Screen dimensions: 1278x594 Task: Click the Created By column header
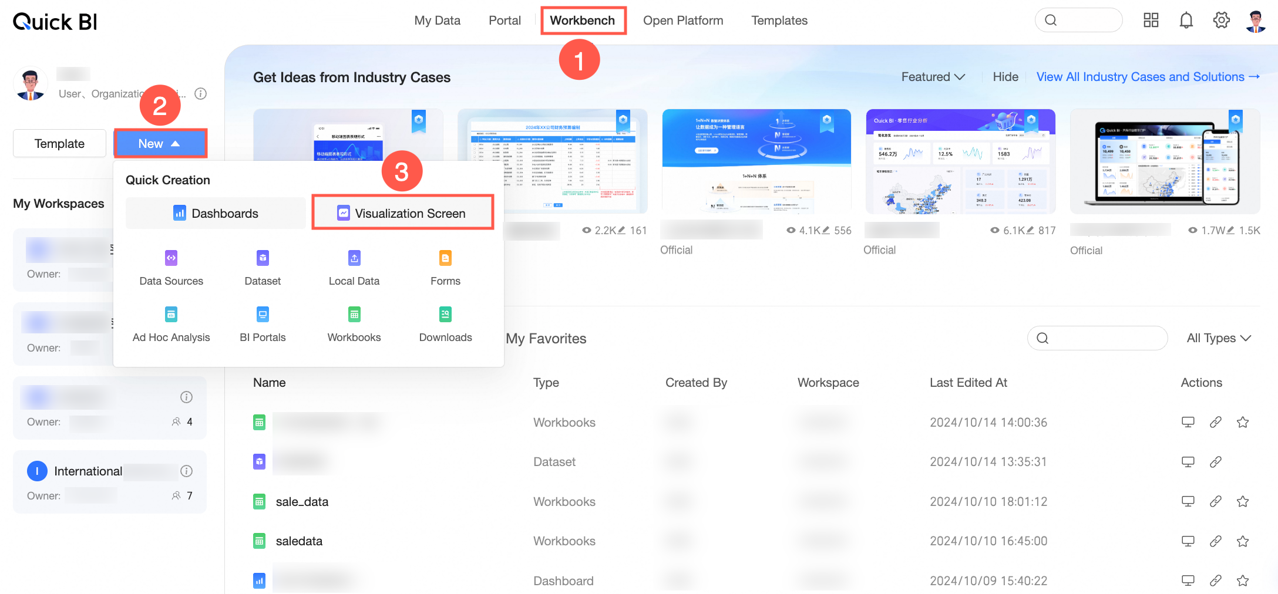click(x=696, y=383)
